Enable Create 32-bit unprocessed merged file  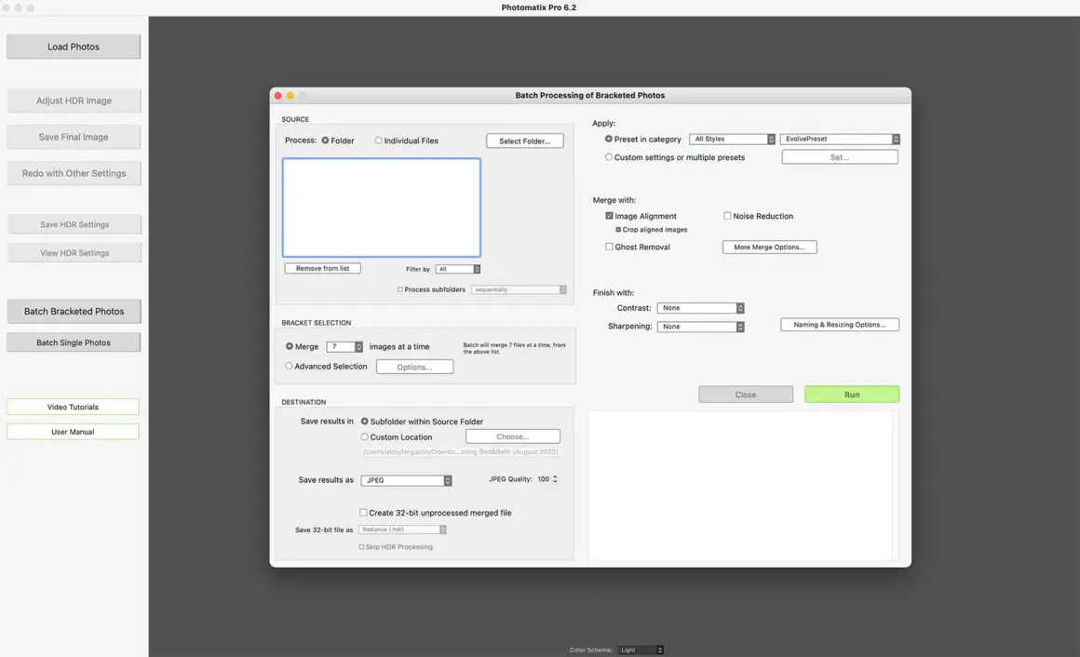click(x=363, y=513)
